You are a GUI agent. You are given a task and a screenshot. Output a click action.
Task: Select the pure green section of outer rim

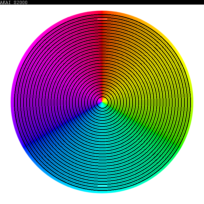pyautogui.click(x=180, y=147)
